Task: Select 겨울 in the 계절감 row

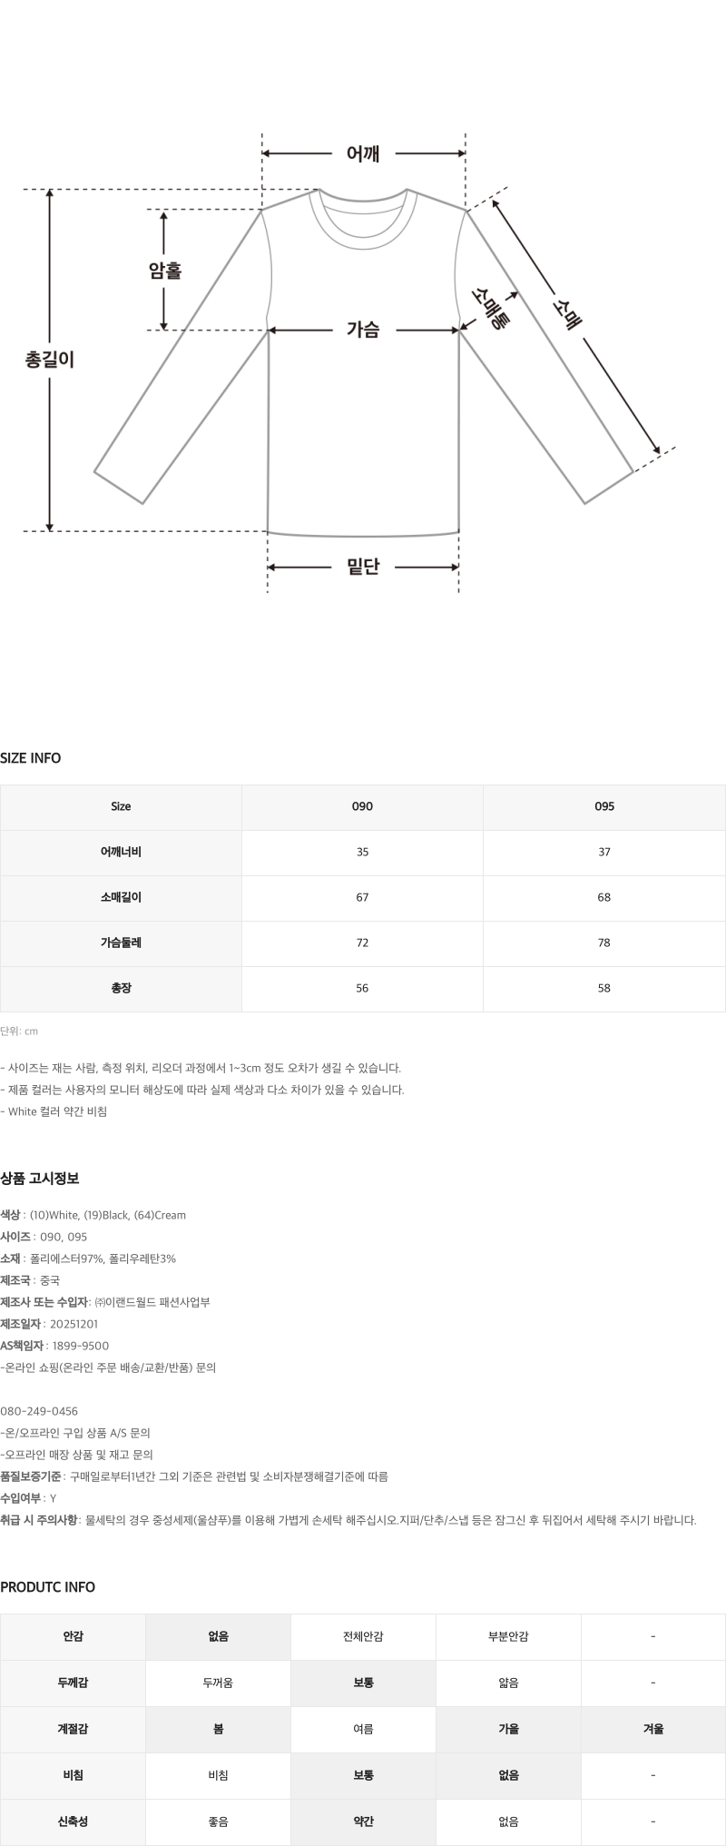Action: [653, 1729]
